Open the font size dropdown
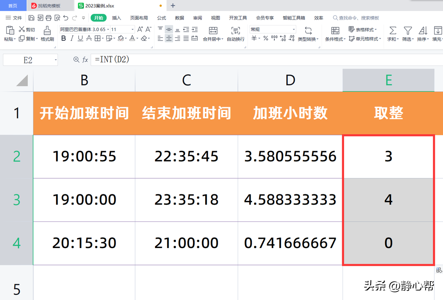The height and width of the screenshot is (300, 443). pyautogui.click(x=133, y=29)
